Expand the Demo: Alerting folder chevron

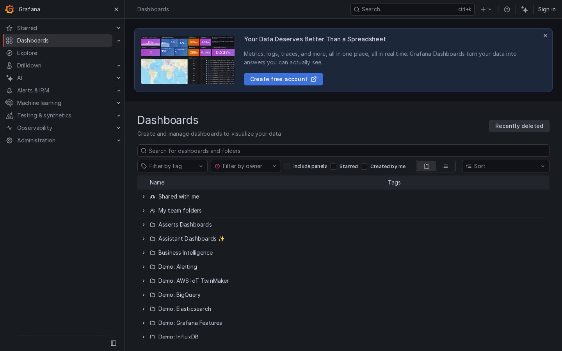click(x=144, y=267)
